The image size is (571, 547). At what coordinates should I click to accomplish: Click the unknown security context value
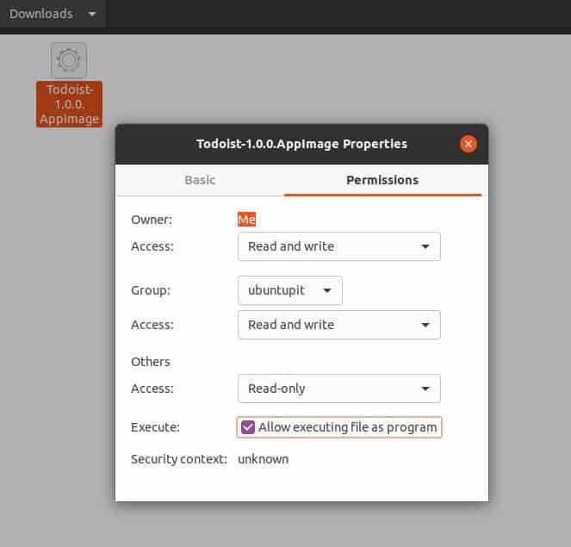coord(263,459)
